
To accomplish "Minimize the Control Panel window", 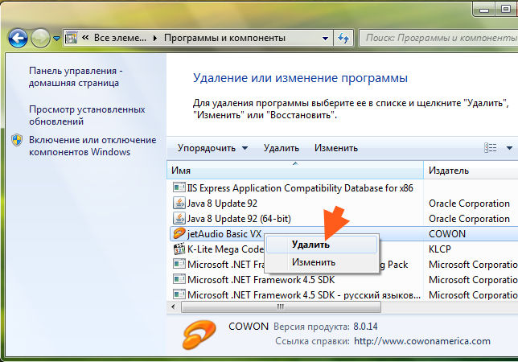I will [x=484, y=10].
